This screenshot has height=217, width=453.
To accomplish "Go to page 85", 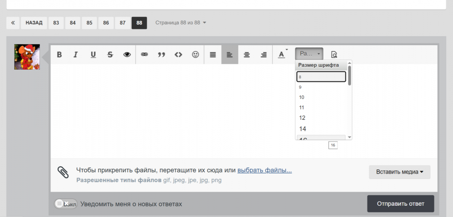I will tap(90, 23).
